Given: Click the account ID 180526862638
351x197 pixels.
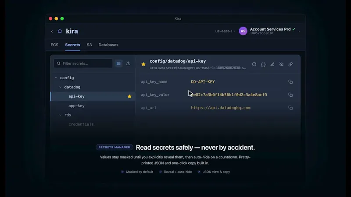Looking at the screenshot, I should click(x=261, y=33).
